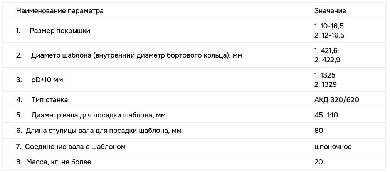Image resolution: width=390 pixels, height=172 pixels.
Task: Click the value '2. 12-16,5'
Action: click(329, 35)
